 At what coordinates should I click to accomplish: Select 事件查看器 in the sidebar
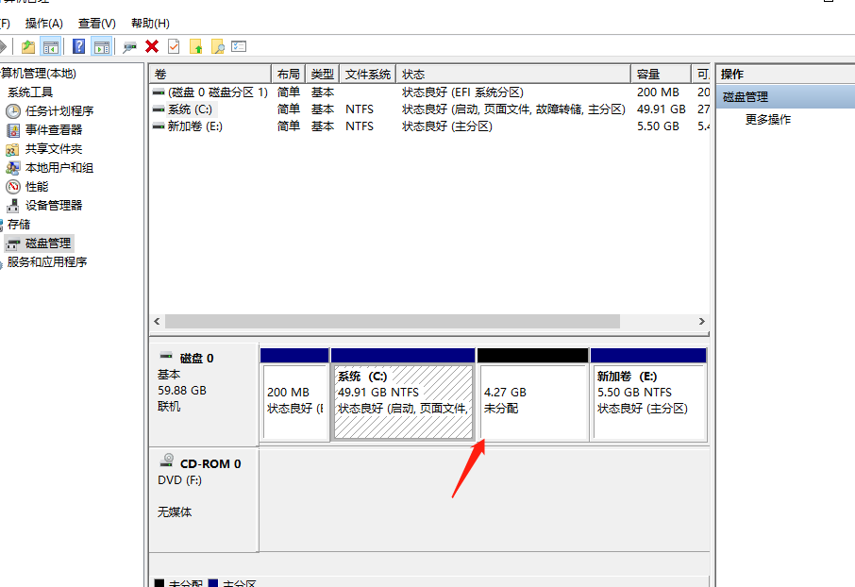[x=53, y=129]
